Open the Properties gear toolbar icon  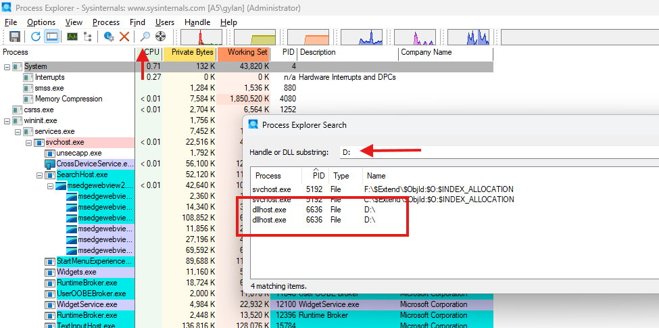[108, 37]
